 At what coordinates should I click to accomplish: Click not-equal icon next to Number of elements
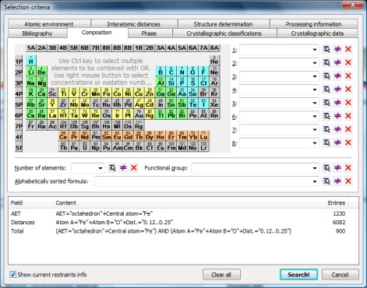[x=123, y=168]
